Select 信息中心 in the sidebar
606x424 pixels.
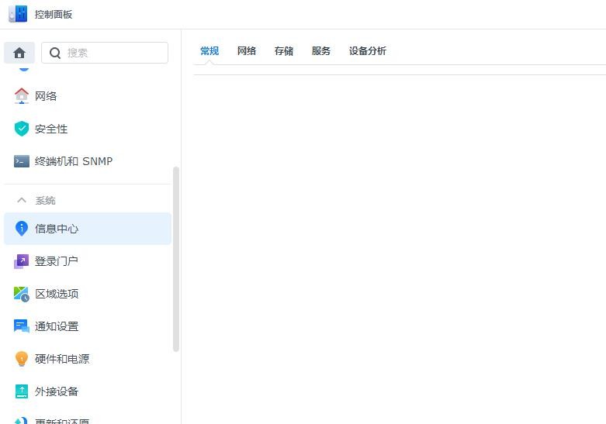tap(57, 229)
